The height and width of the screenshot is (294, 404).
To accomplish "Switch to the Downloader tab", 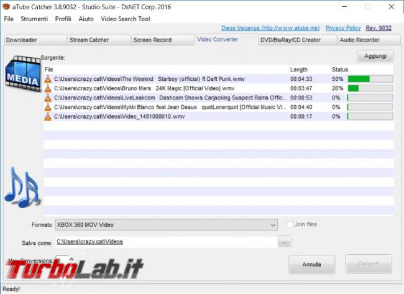I will pos(35,40).
